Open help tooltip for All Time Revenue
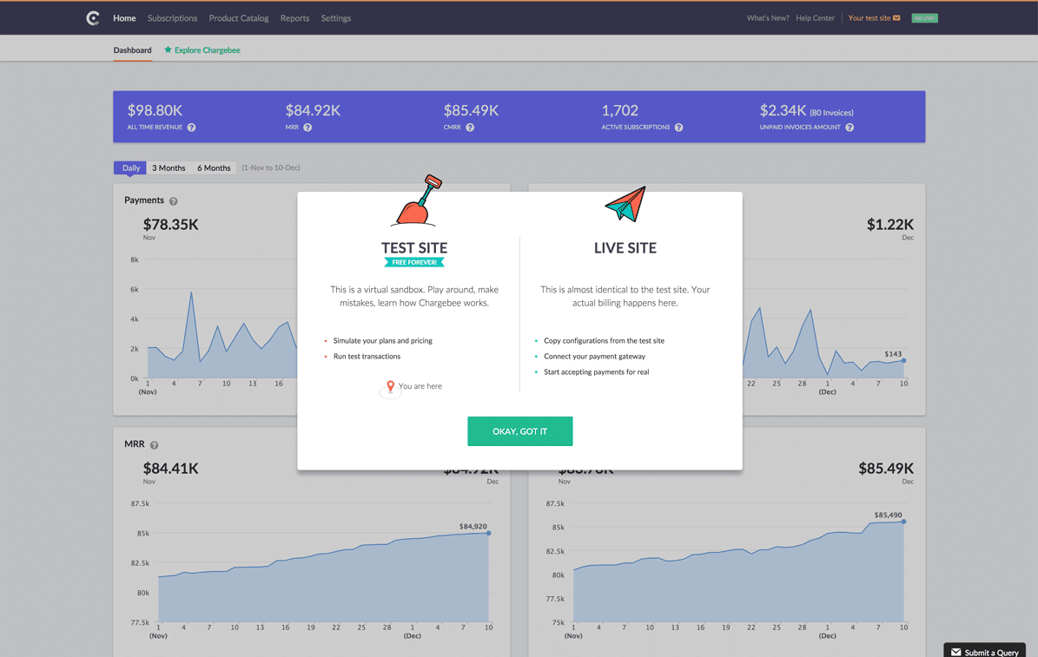 pyautogui.click(x=191, y=128)
